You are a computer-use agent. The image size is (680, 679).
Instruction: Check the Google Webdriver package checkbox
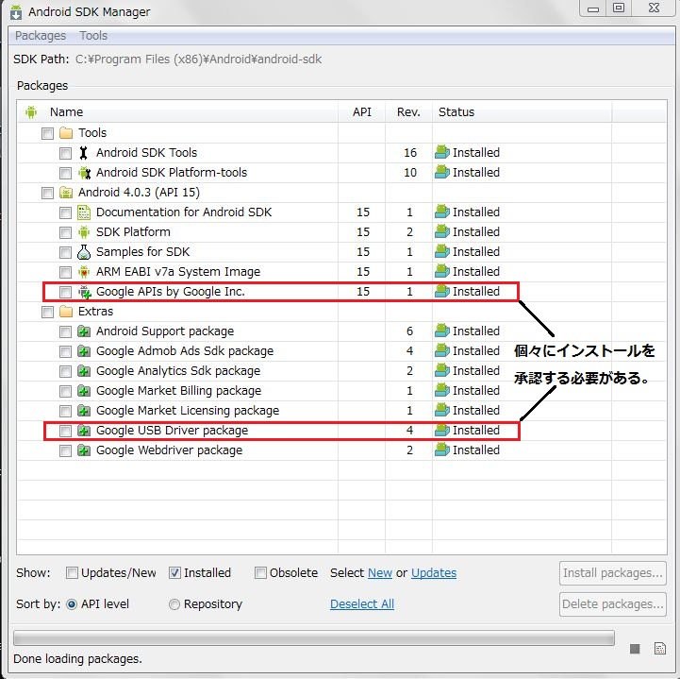click(x=65, y=451)
